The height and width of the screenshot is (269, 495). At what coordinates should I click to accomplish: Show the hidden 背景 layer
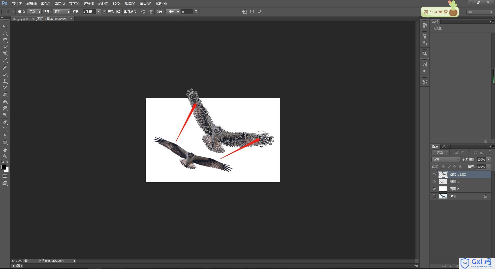click(434, 196)
